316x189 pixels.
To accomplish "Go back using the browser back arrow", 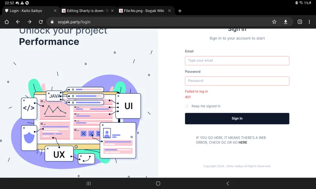I will 18,22.
